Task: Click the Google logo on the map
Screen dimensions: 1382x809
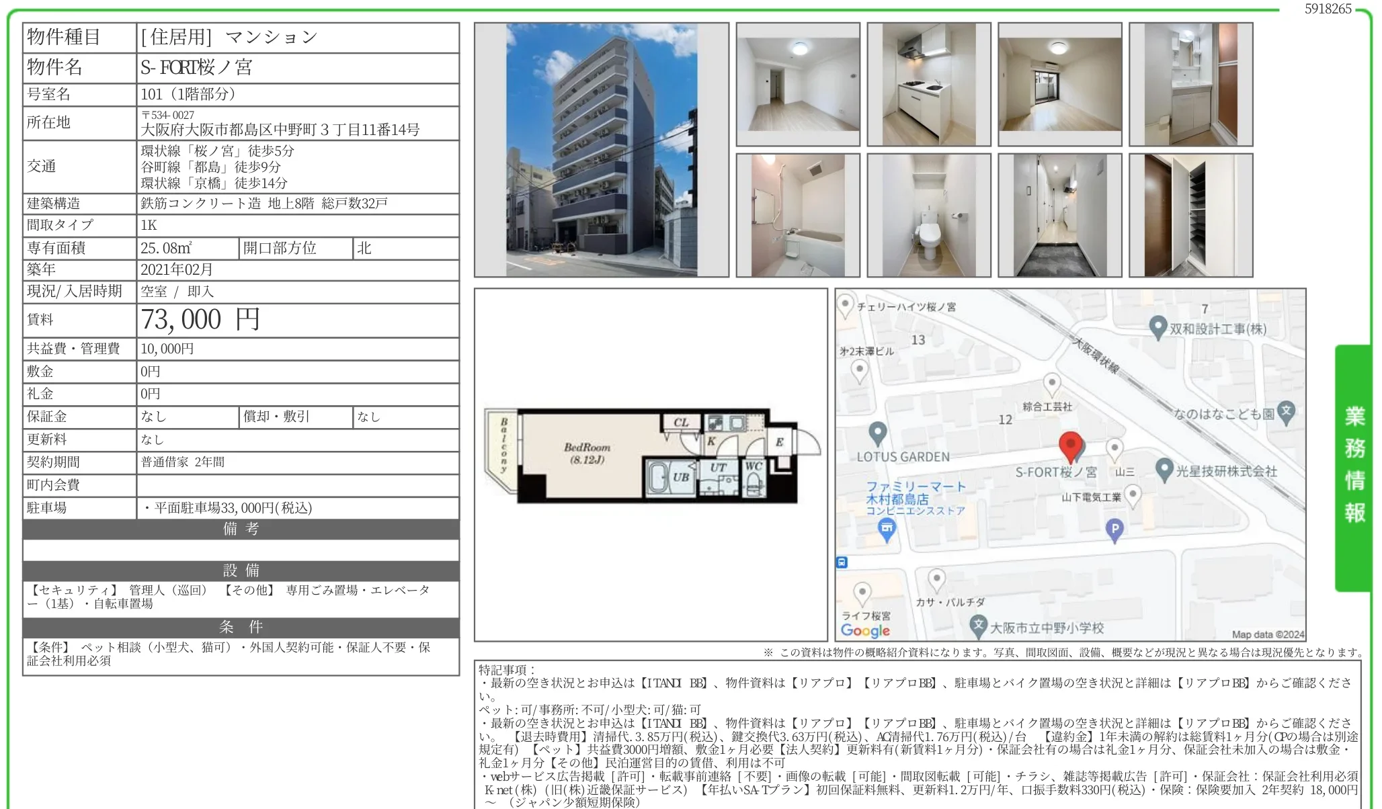Action: tap(864, 630)
